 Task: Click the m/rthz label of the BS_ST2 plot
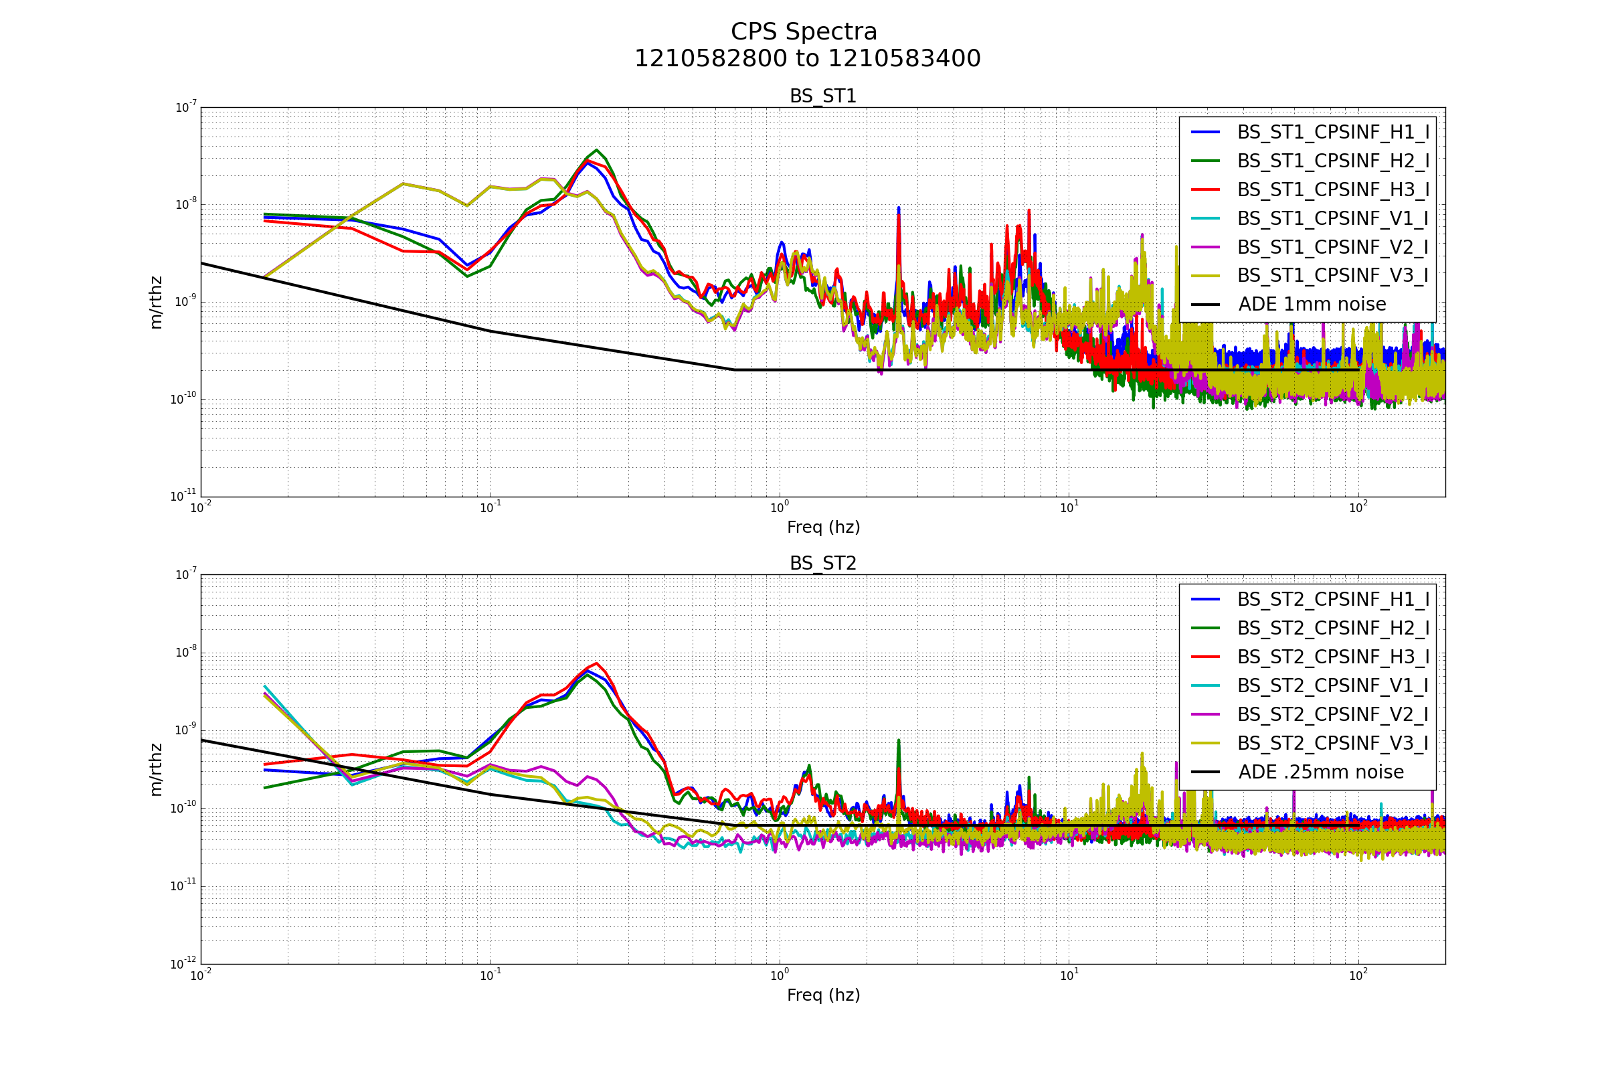[156, 770]
